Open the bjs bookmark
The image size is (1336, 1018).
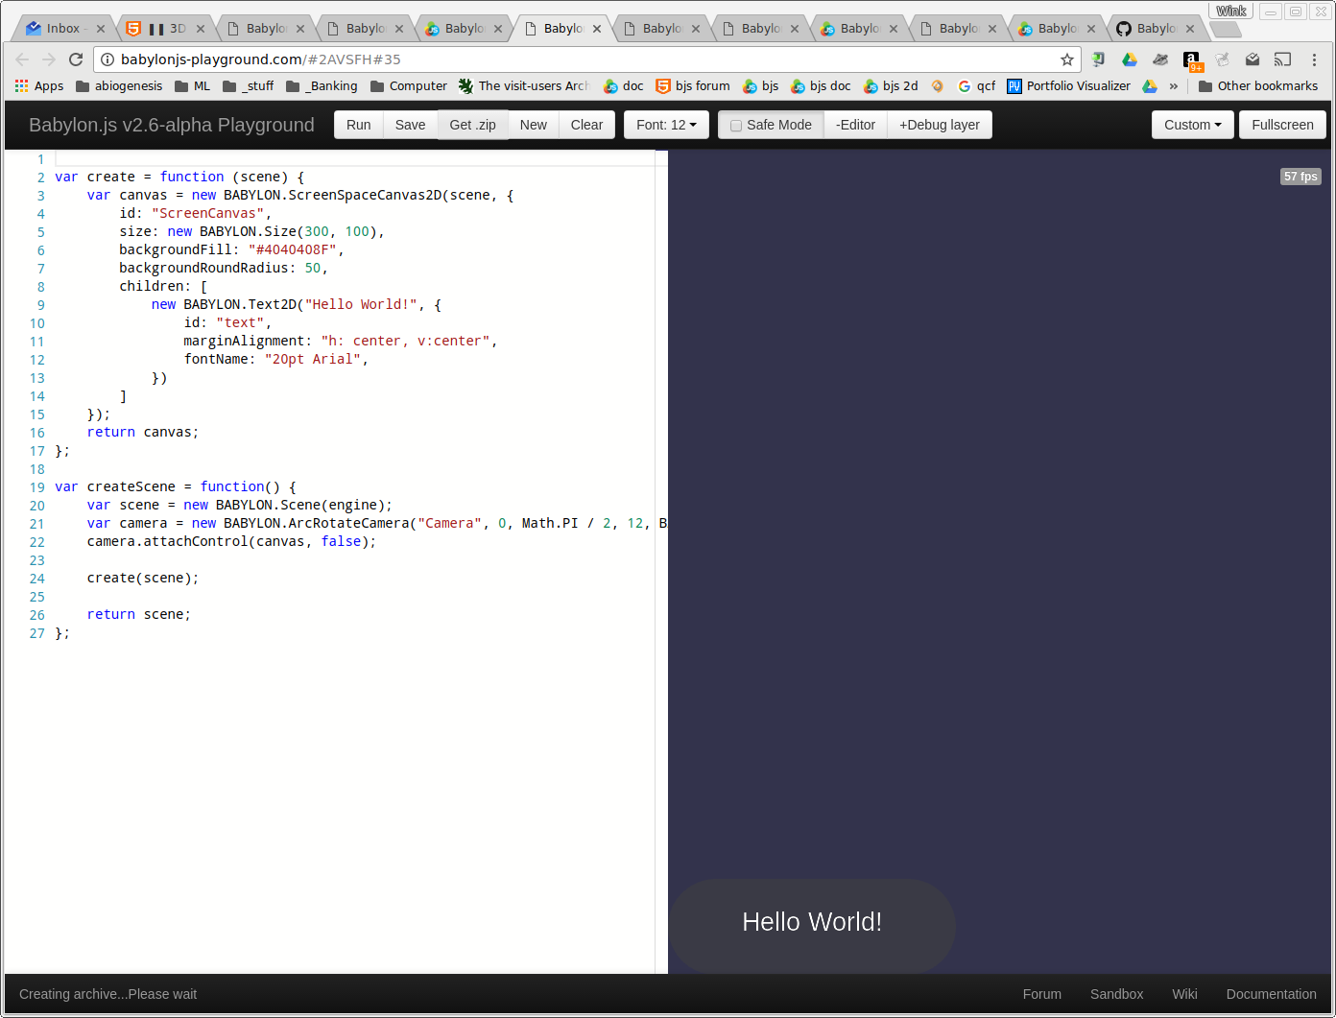point(760,86)
